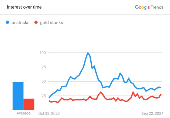This screenshot has height=118, width=170.
Task: Click the blue average bar
Action: 18,96
